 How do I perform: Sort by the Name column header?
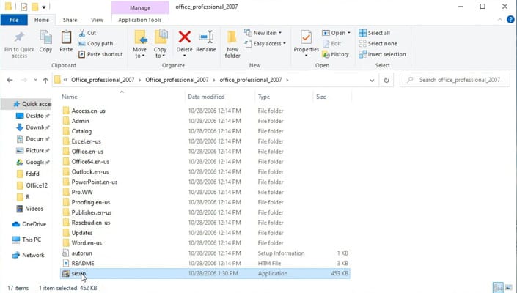[x=122, y=97]
